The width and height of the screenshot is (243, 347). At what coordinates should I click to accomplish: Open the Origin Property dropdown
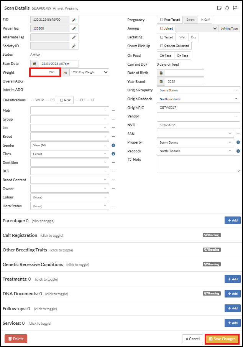pos(198,90)
